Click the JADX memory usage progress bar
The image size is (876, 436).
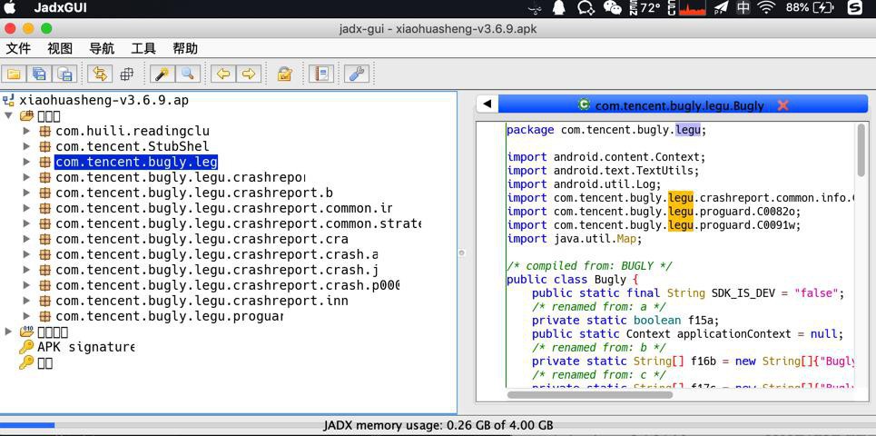438,425
